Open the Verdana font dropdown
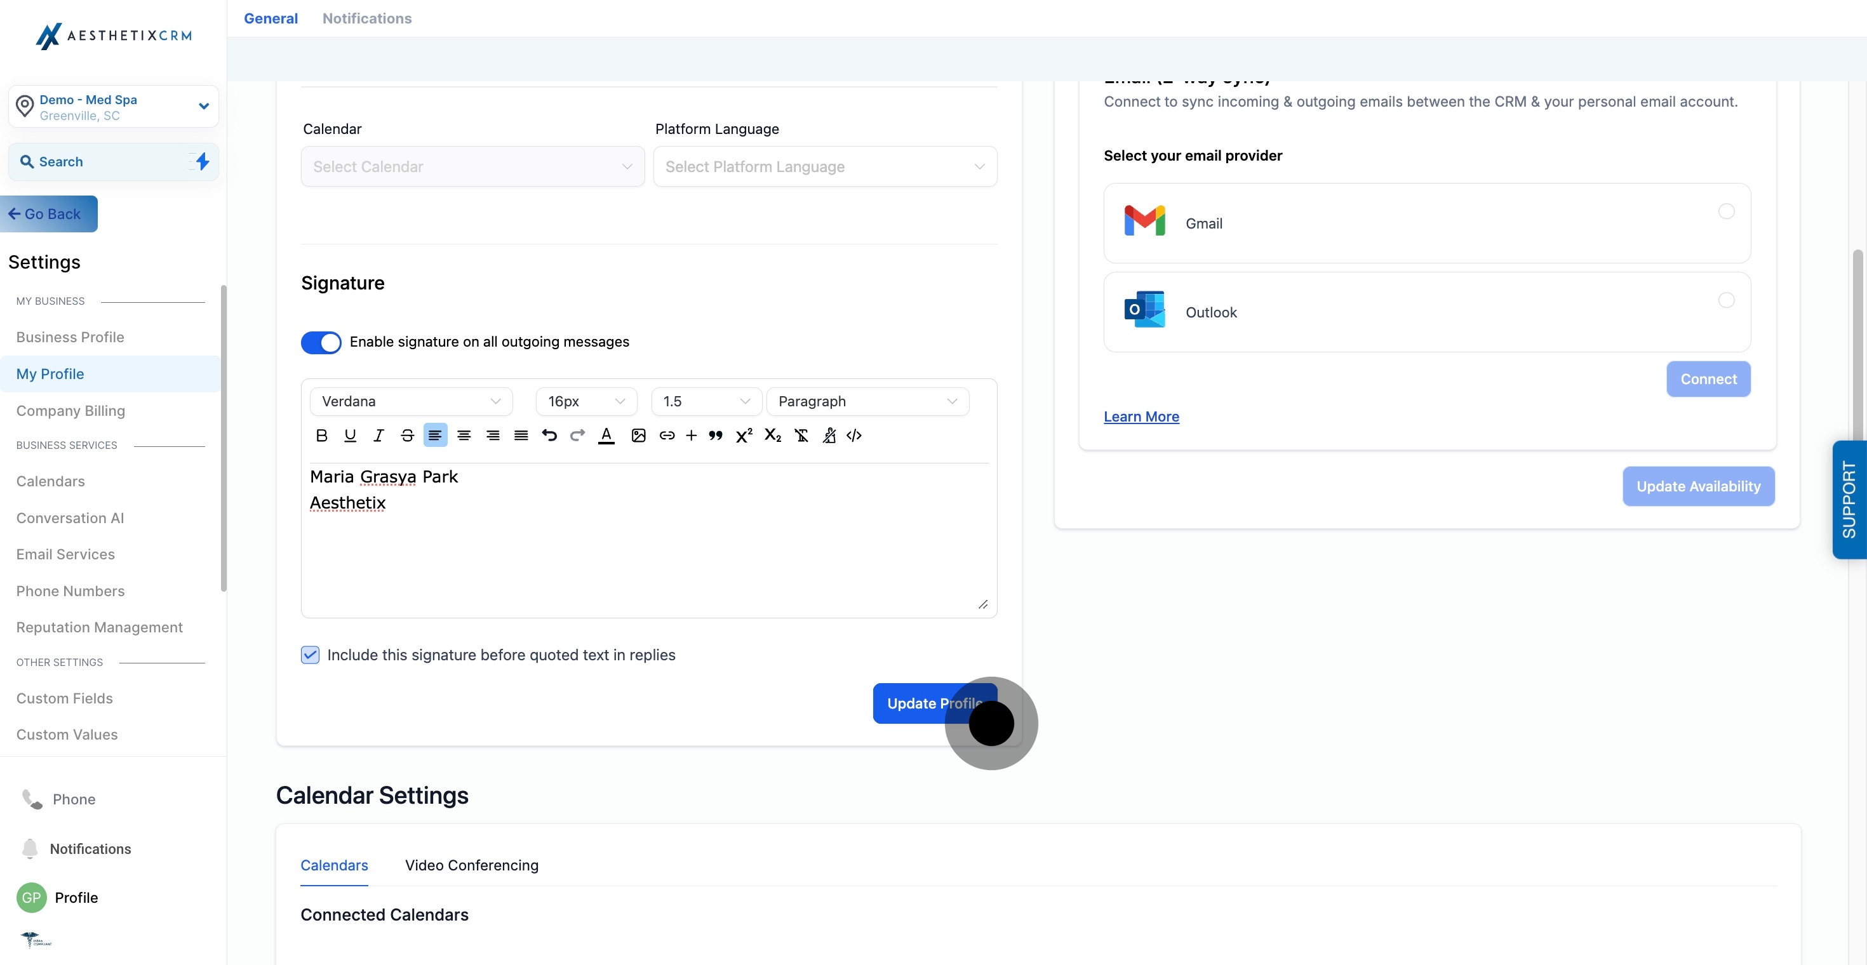This screenshot has width=1867, height=965. [x=411, y=401]
